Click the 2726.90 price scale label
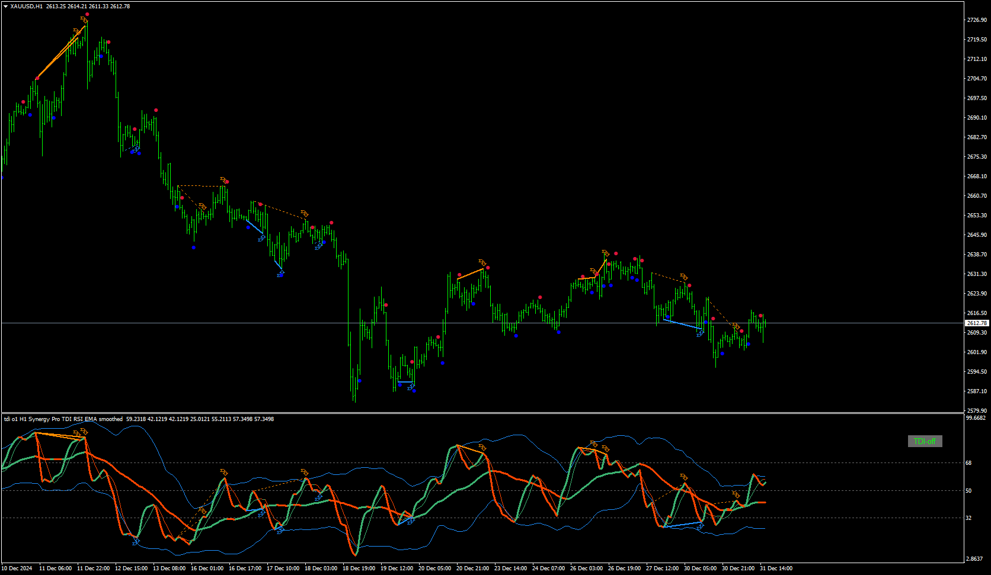This screenshot has height=575, width=991. point(977,20)
